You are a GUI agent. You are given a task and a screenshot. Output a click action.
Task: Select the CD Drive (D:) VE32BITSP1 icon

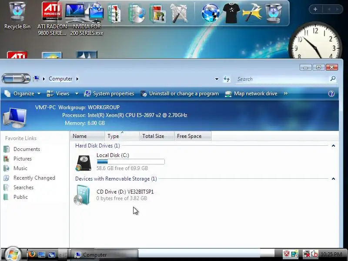(82, 195)
